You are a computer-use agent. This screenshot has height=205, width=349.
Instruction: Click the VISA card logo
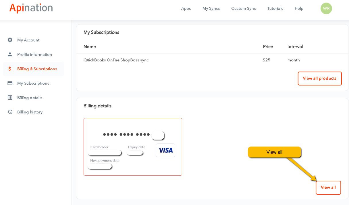coord(165,150)
